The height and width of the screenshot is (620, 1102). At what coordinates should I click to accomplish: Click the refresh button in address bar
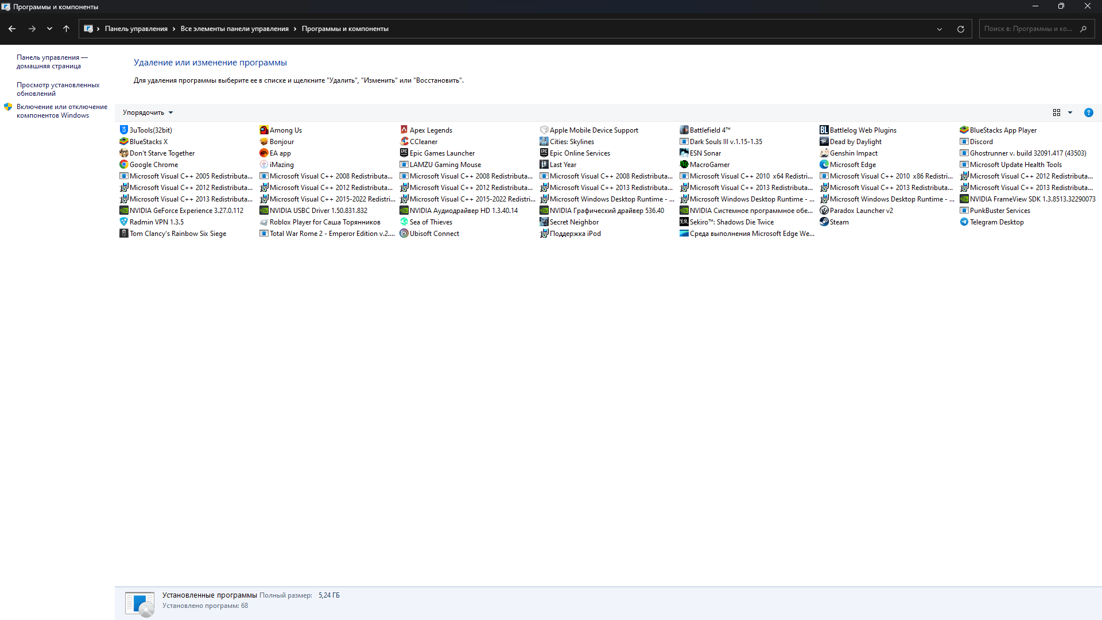[960, 29]
